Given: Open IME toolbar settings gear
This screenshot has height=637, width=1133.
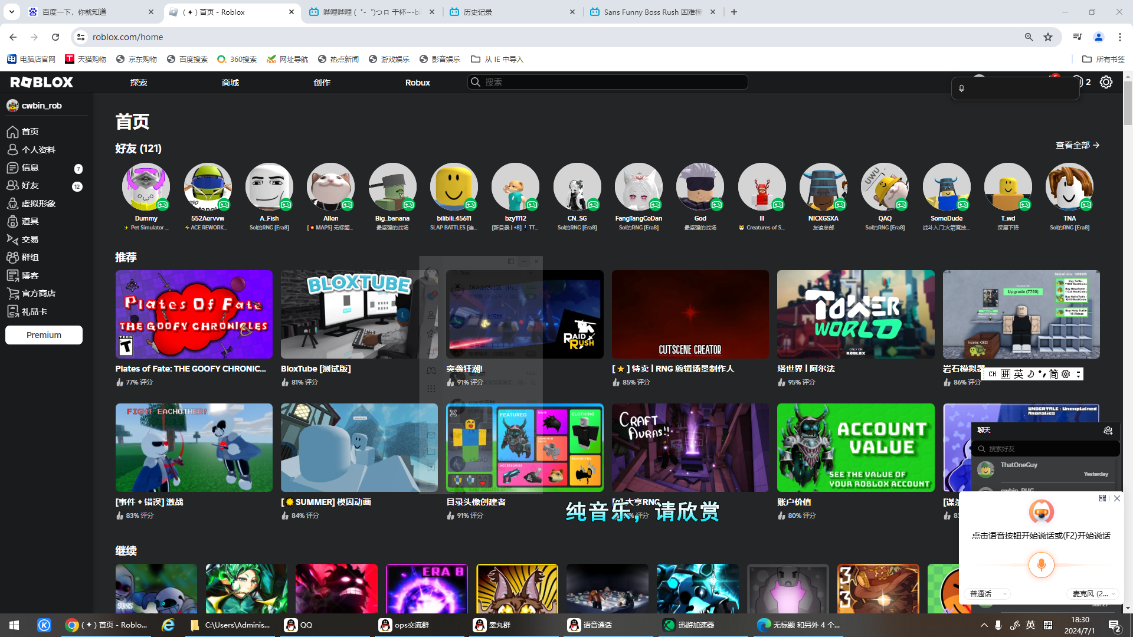Looking at the screenshot, I should 1066,374.
